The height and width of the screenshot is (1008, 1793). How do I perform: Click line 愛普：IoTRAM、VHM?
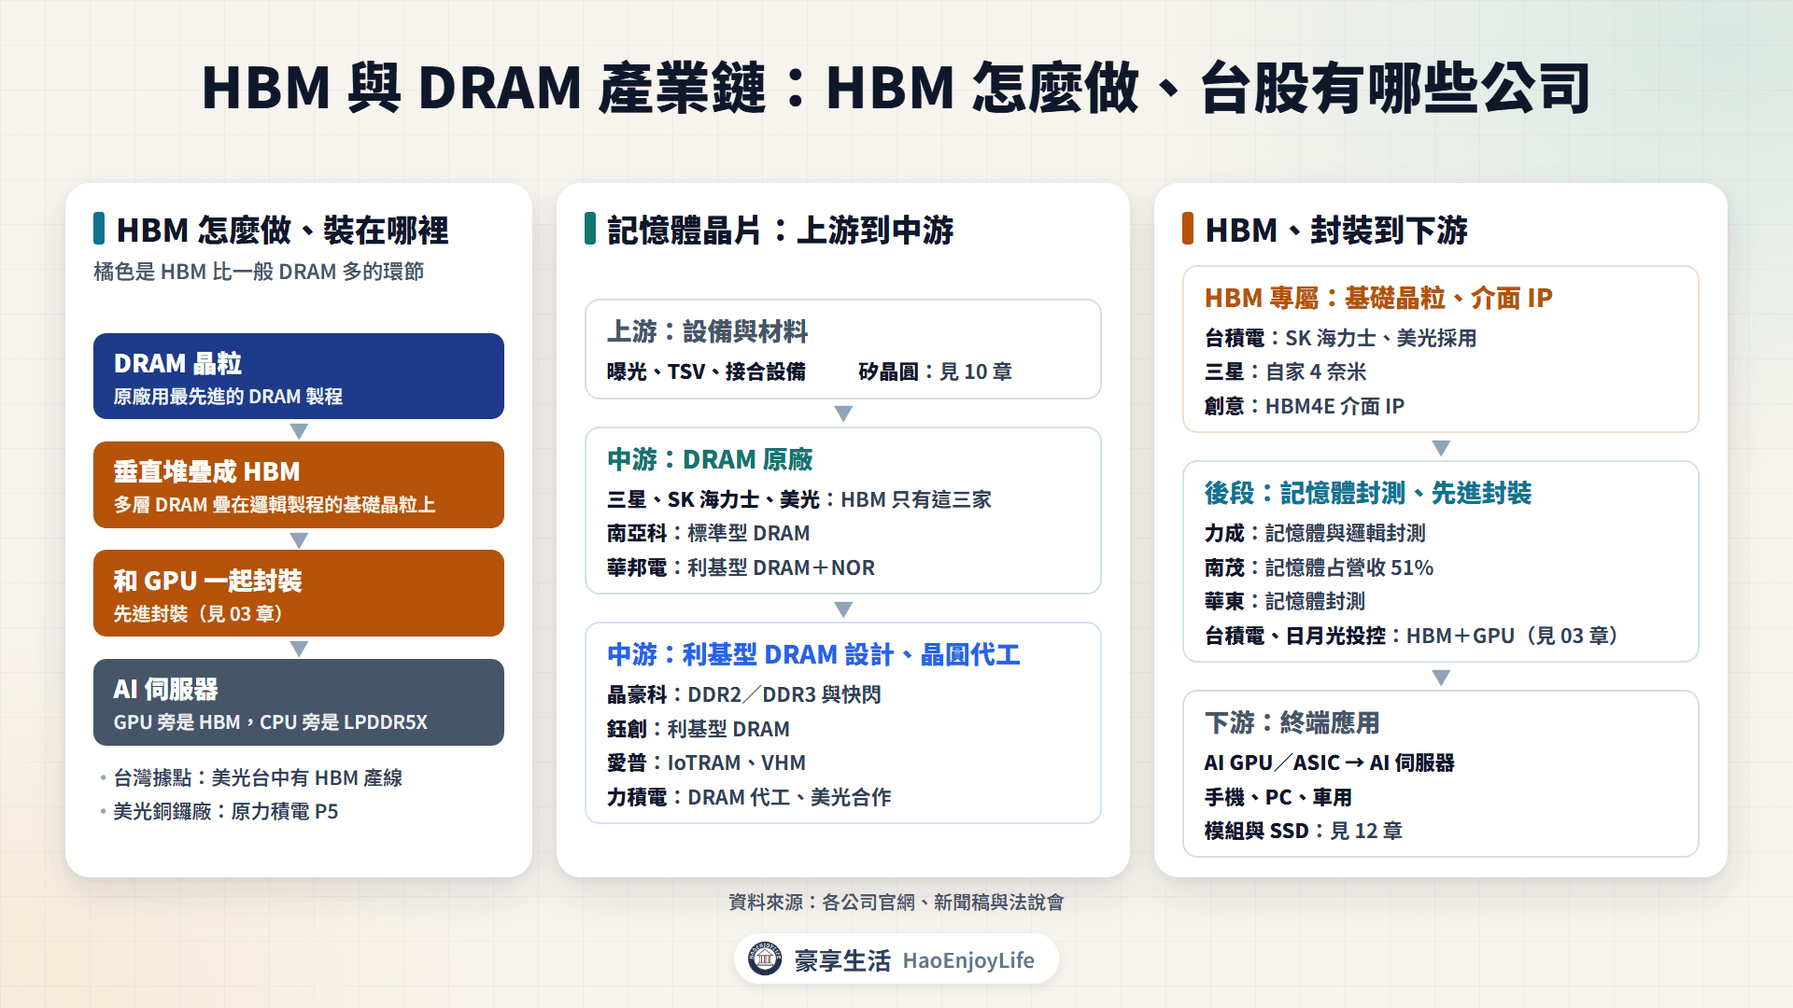click(x=706, y=763)
